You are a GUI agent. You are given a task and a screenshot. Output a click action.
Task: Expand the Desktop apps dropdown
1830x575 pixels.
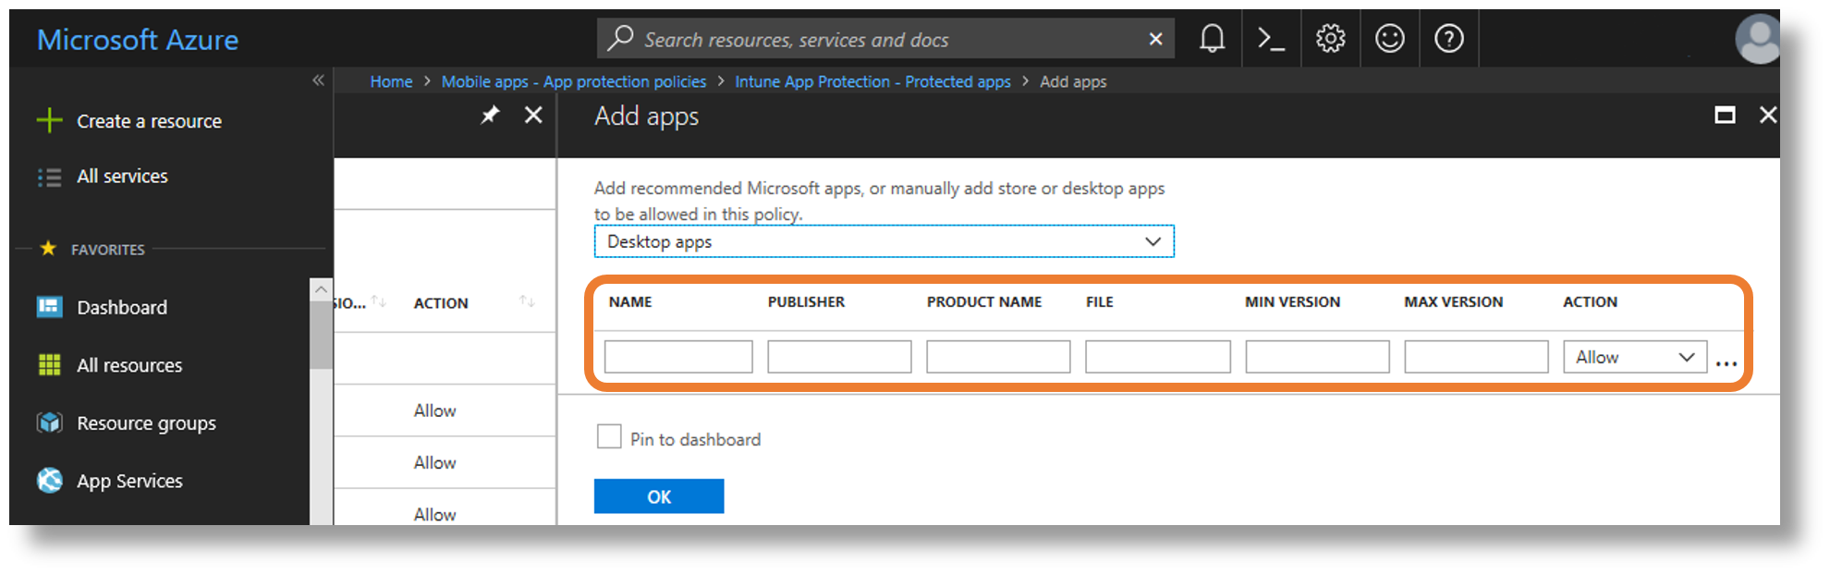click(x=884, y=242)
